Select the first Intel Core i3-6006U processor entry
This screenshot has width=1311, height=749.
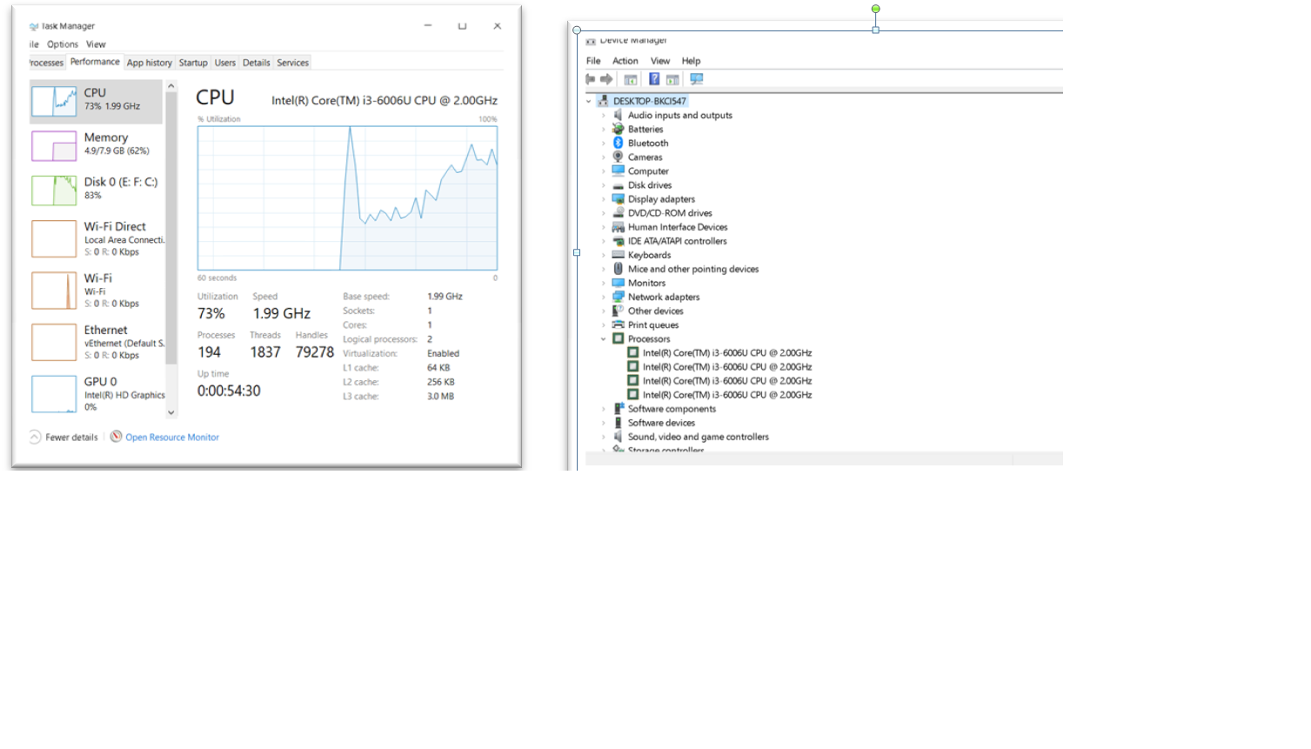[x=726, y=352]
